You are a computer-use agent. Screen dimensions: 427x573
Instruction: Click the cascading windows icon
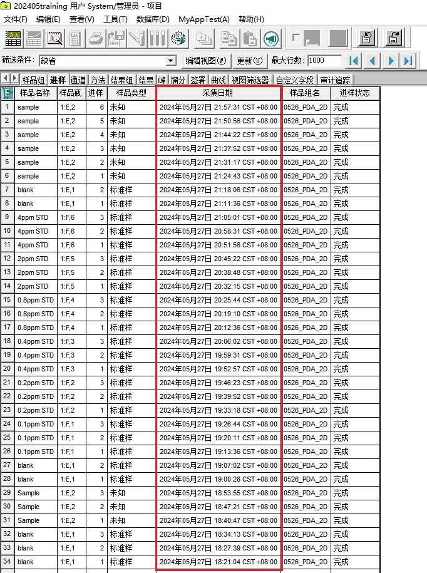204,38
